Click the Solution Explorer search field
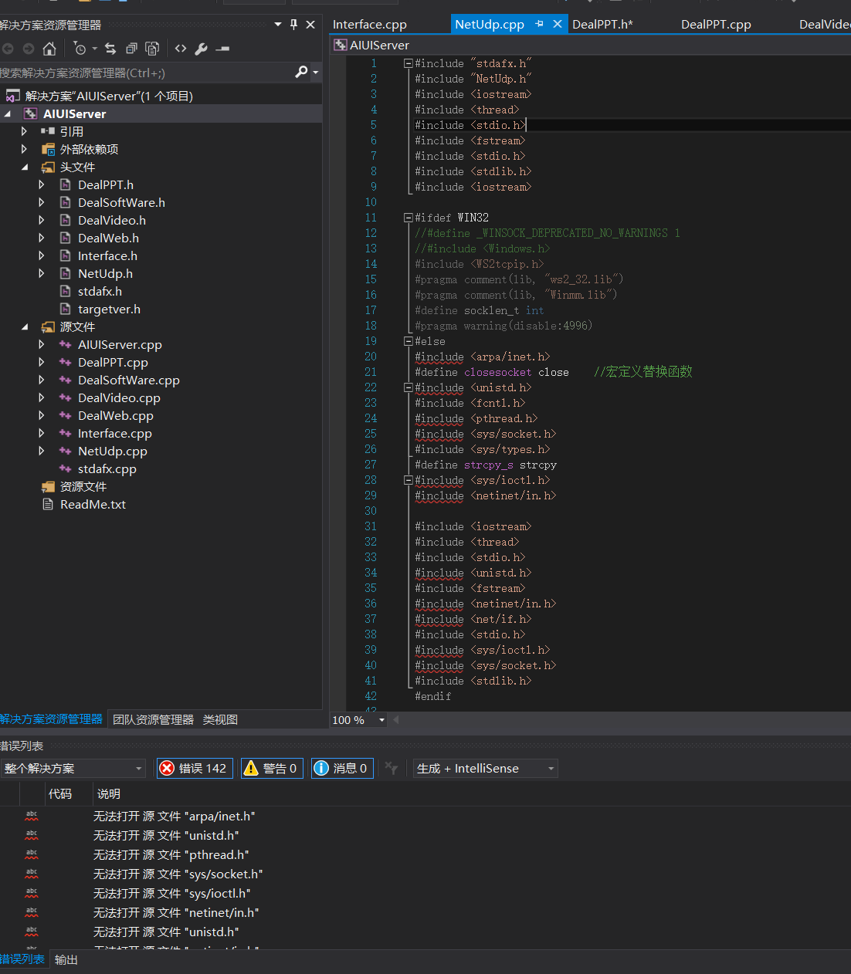This screenshot has width=851, height=974. tap(145, 73)
